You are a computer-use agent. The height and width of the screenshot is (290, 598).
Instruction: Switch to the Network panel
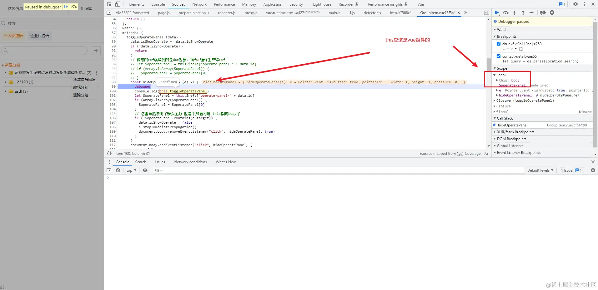199,4
